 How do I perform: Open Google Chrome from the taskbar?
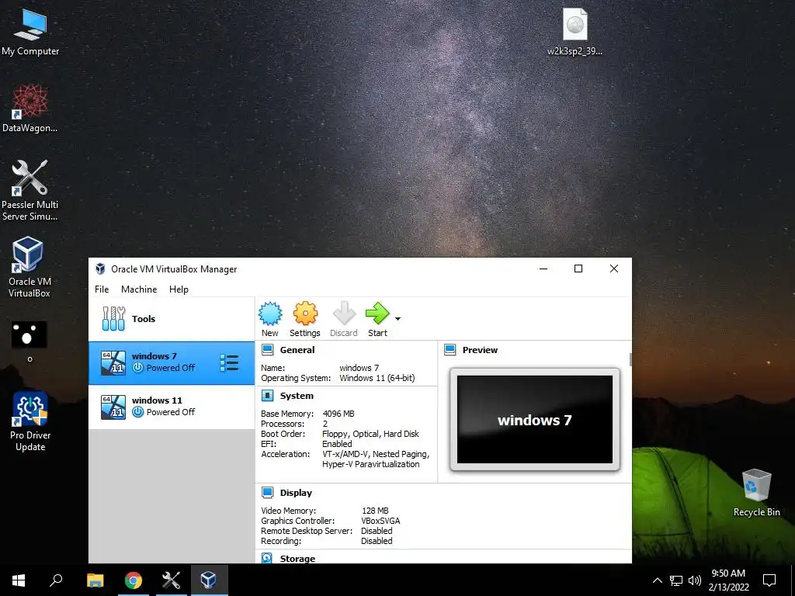(134, 580)
